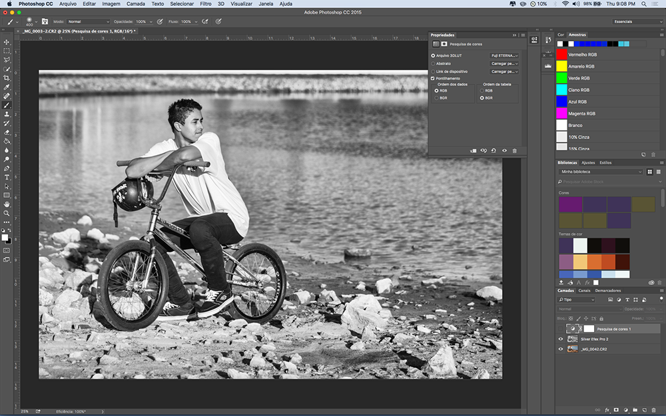
Task: Open the Filtro menu
Action: pos(206,4)
